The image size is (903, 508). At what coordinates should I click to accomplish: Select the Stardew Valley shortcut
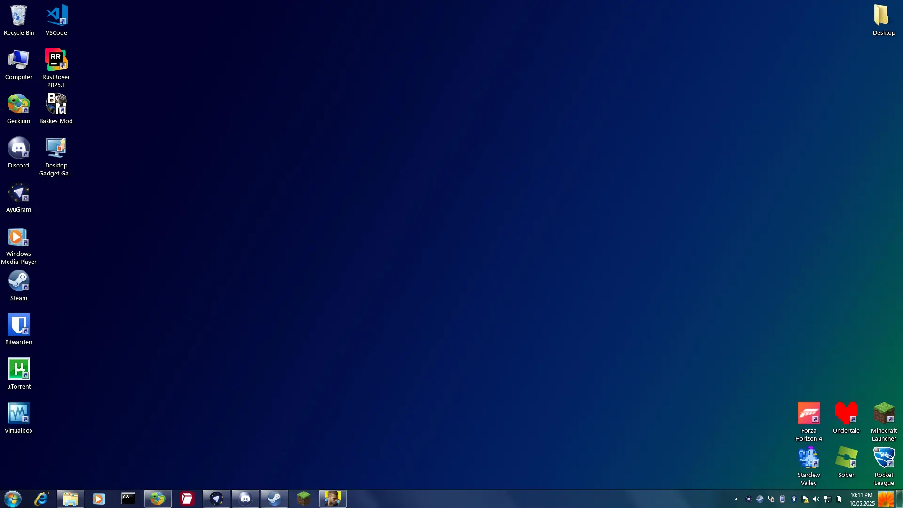click(x=809, y=466)
